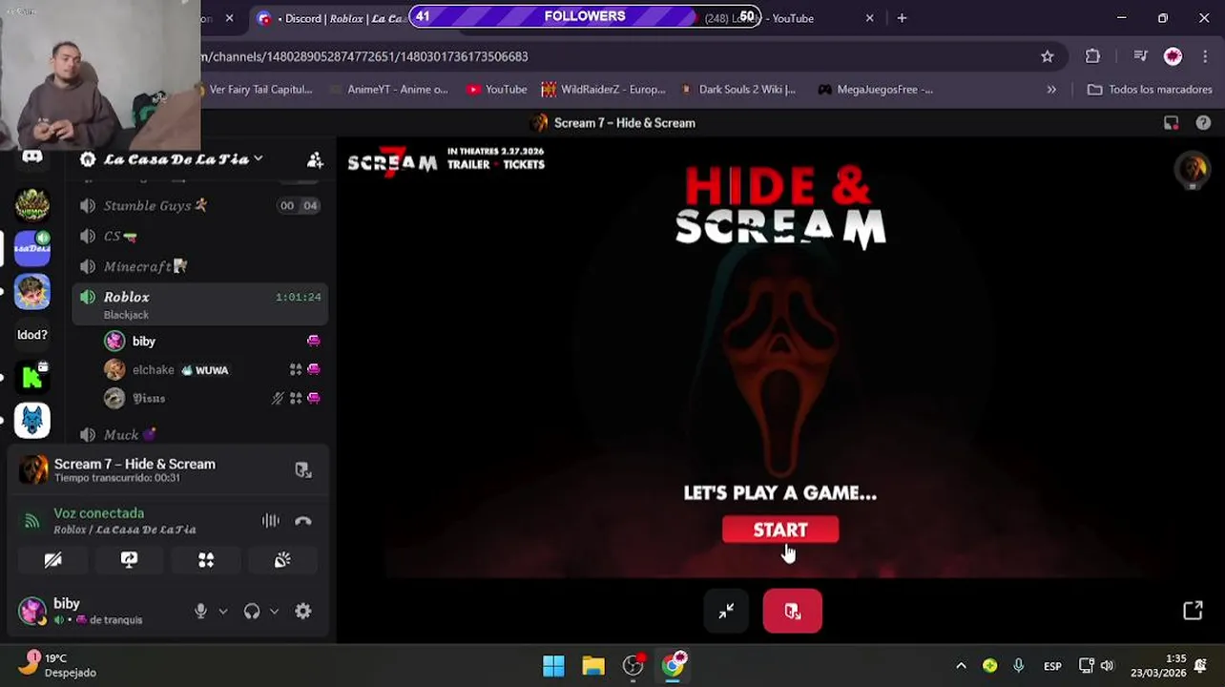Toggle headphones deafen in user panel
The width and height of the screenshot is (1225, 687).
coord(252,612)
